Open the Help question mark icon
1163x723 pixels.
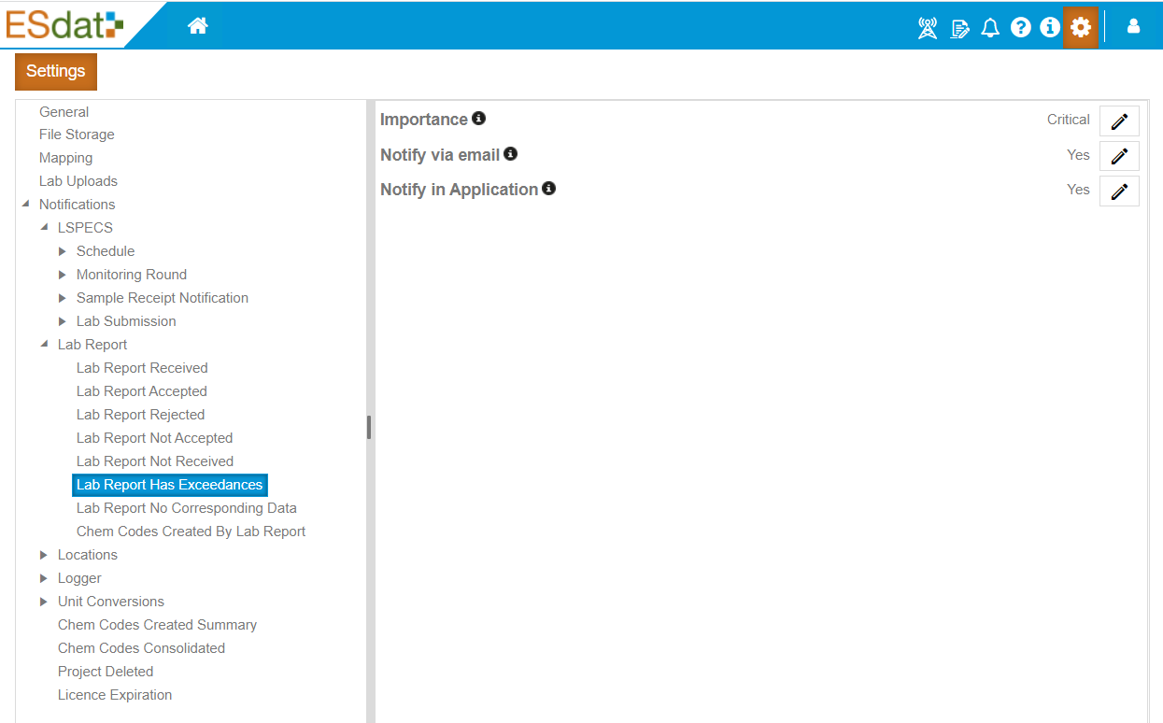pyautogui.click(x=1020, y=27)
